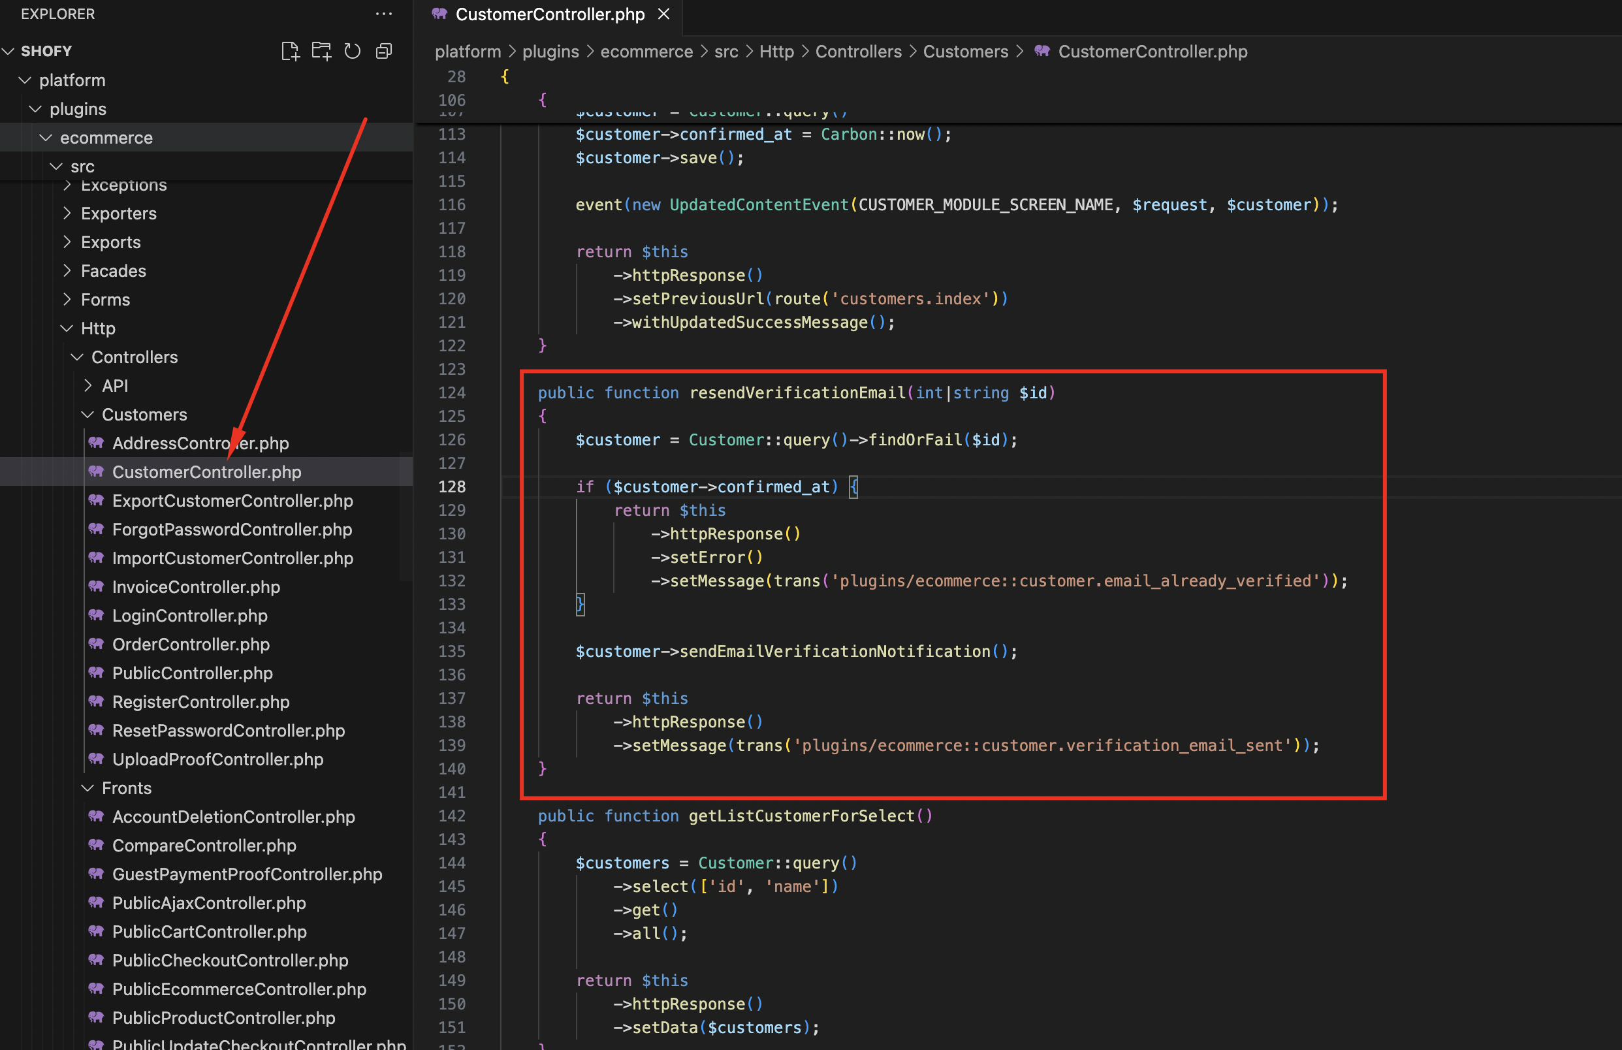Screen dimensions: 1622x1050
Task: Click PHP icon beside PublicController.php
Action: coord(96,673)
